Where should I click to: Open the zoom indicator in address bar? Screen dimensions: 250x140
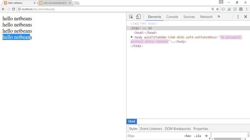point(212,9)
